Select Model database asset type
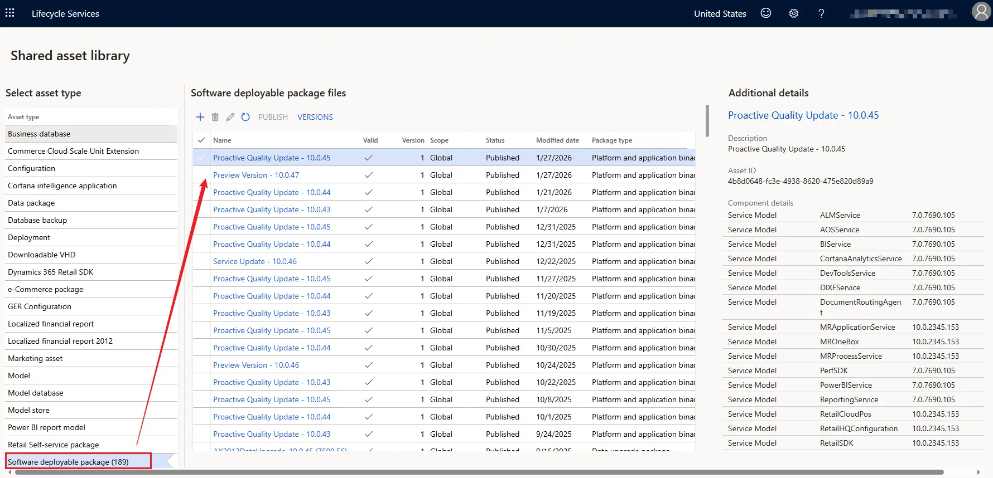 [x=91, y=393]
